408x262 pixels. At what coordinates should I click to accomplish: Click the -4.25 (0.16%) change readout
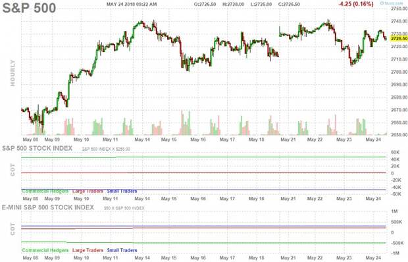pos(356,4)
